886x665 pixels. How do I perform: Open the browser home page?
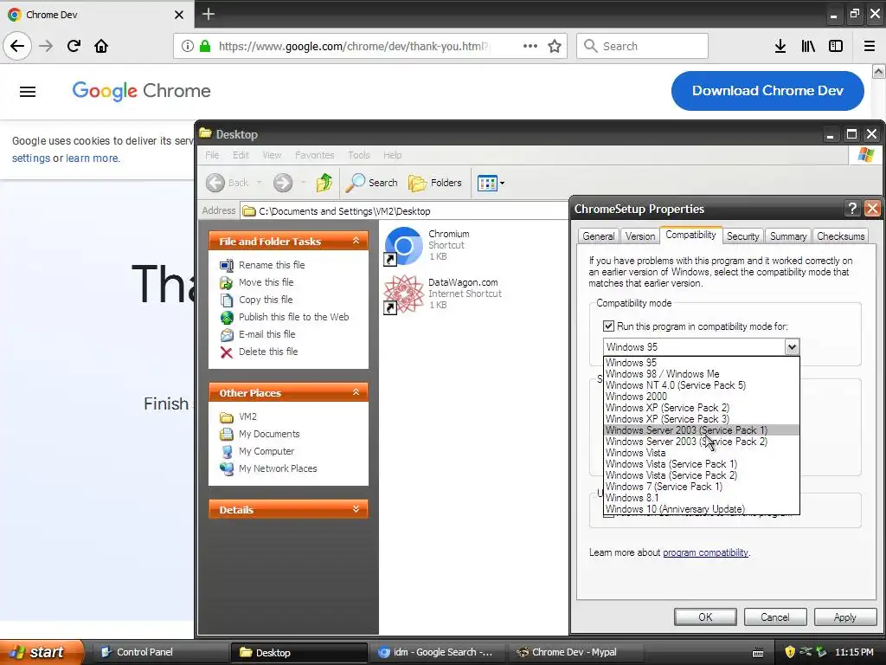pyautogui.click(x=101, y=46)
